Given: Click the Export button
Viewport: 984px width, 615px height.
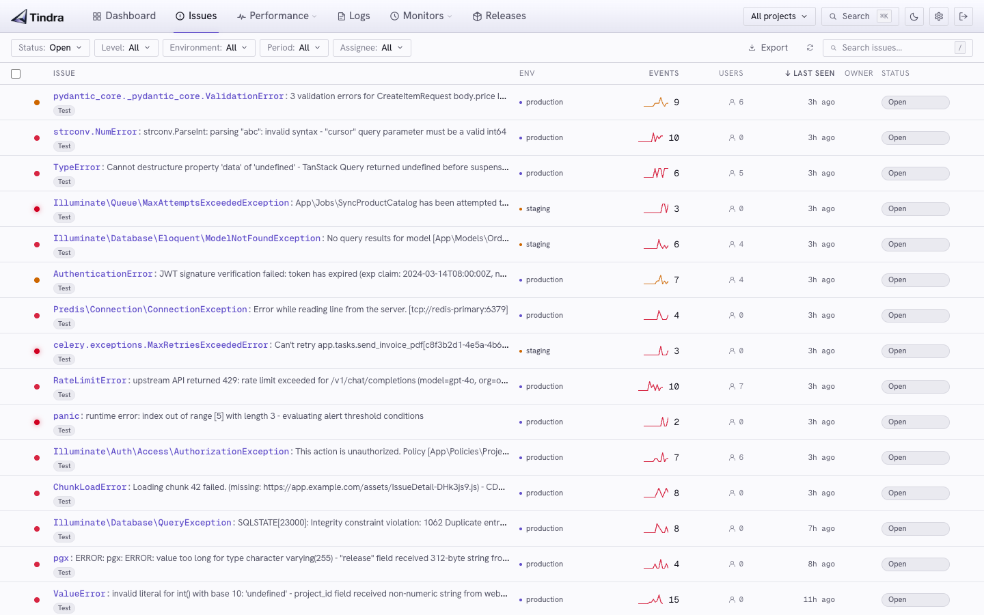Looking at the screenshot, I should (768, 48).
